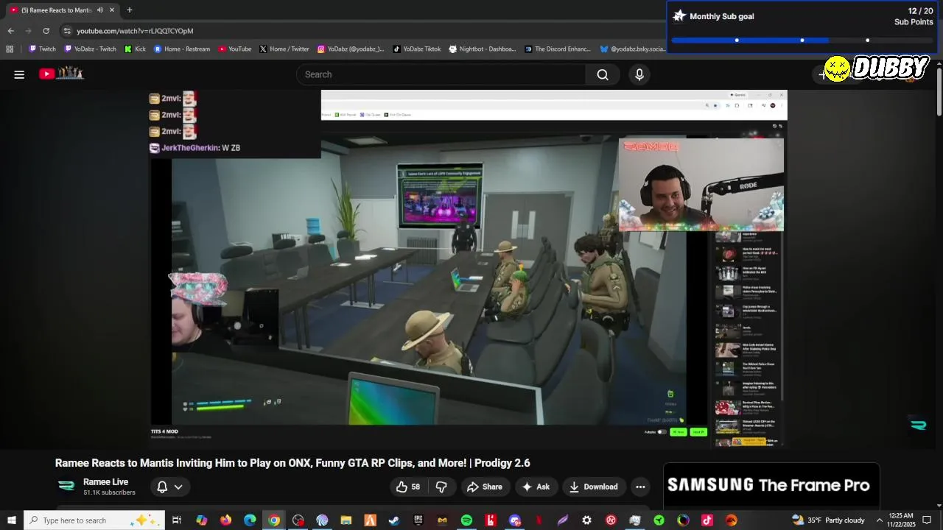Click the Samsung The Frame Pro ad

click(771, 485)
